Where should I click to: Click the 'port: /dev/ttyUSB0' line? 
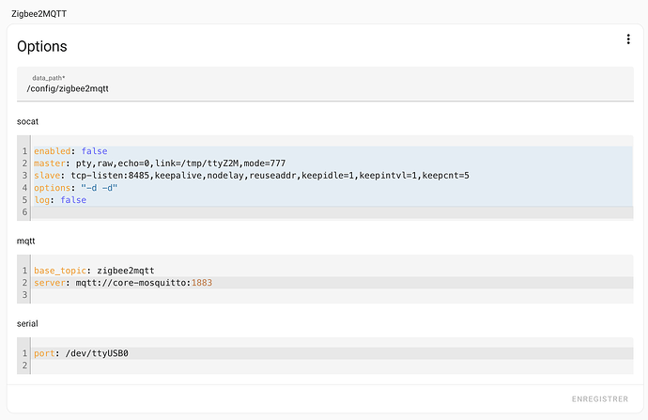coord(332,353)
